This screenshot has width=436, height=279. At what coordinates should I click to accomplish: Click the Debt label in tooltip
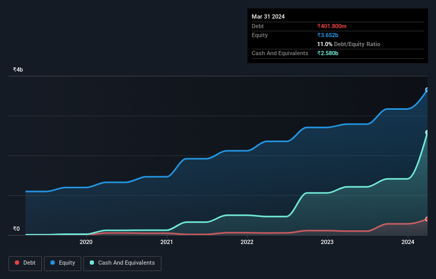pos(258,26)
